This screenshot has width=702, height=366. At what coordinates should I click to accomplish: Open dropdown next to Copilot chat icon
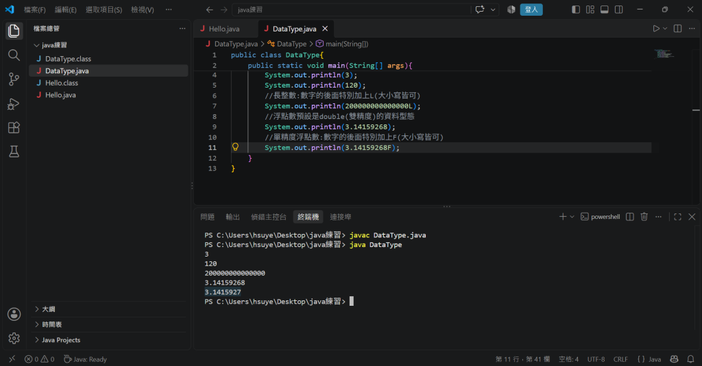pyautogui.click(x=493, y=10)
